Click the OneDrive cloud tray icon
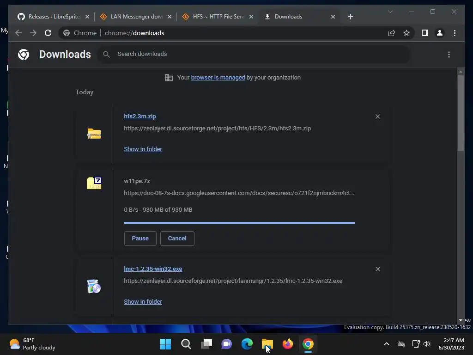 tap(401, 344)
